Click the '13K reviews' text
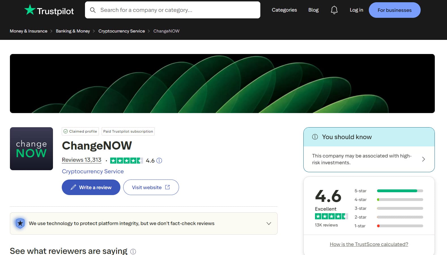 326,225
